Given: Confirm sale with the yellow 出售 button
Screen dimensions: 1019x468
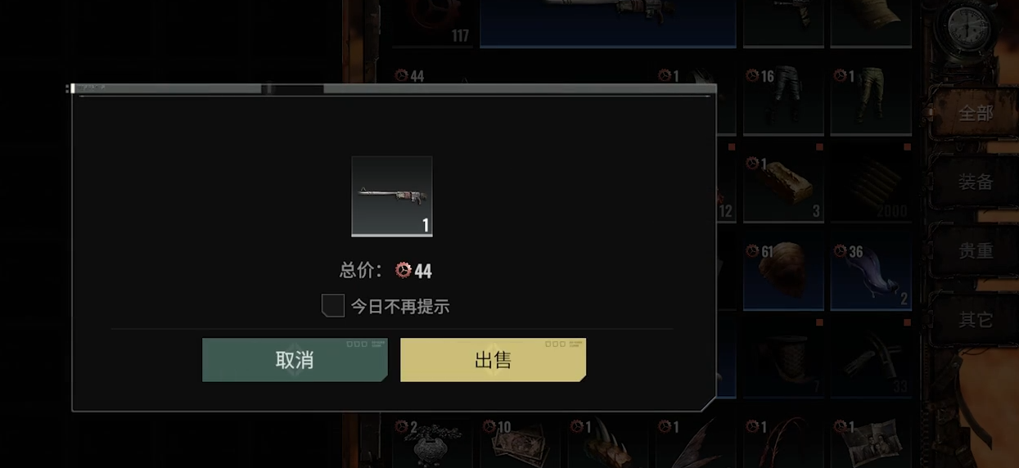Looking at the screenshot, I should [x=493, y=360].
